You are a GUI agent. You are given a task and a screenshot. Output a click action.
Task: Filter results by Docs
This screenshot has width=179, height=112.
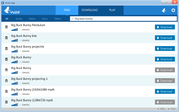(45, 19)
